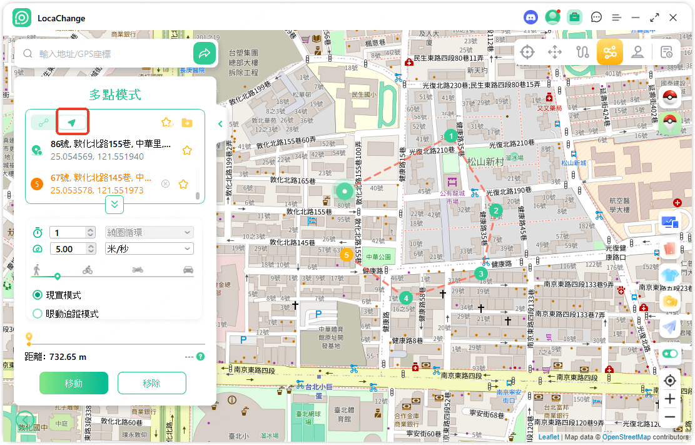Image resolution: width=695 pixels, height=445 pixels.
Task: Recenter map with the locate button
Action: (x=670, y=381)
